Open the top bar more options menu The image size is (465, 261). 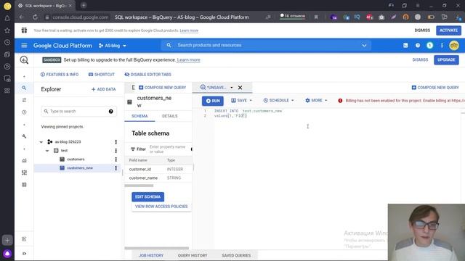pyautogui.click(x=442, y=45)
